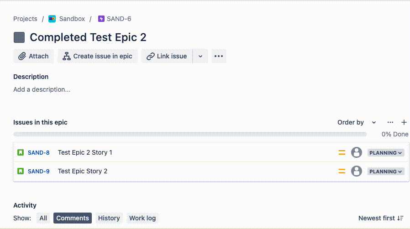The width and height of the screenshot is (410, 229).
Task: Click the Sandbox project icon in breadcrumb
Action: coord(52,19)
